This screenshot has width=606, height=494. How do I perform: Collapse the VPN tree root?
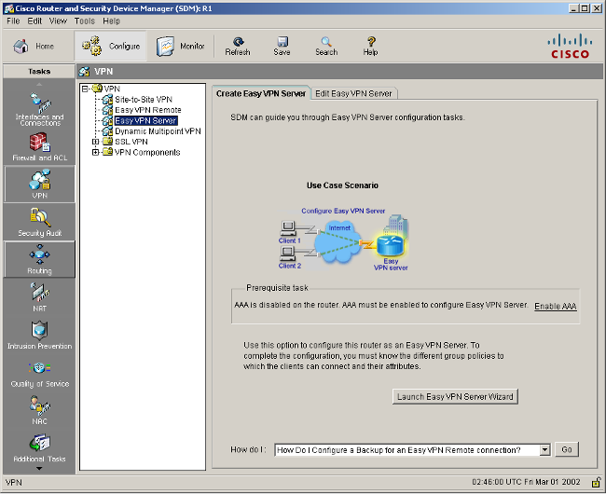click(x=85, y=89)
